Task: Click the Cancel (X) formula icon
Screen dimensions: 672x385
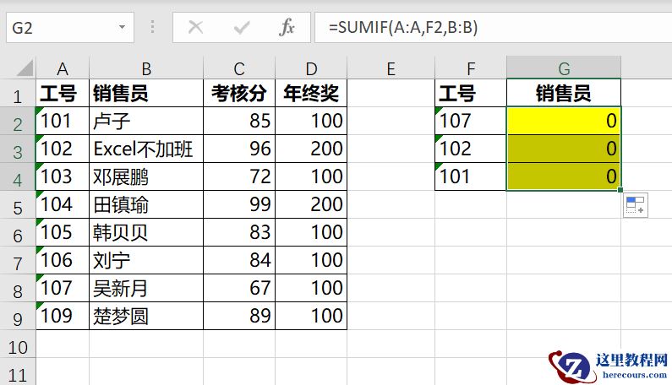Action: (x=195, y=27)
